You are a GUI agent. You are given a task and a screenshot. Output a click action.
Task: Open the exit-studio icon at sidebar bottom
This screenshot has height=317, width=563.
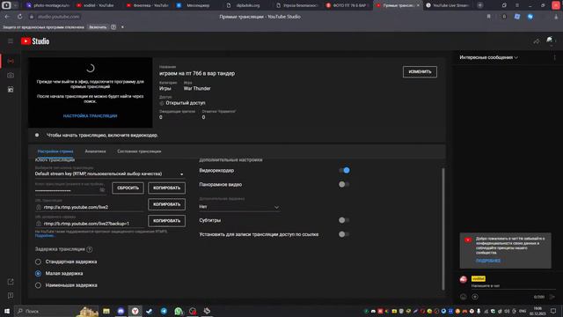point(11,282)
